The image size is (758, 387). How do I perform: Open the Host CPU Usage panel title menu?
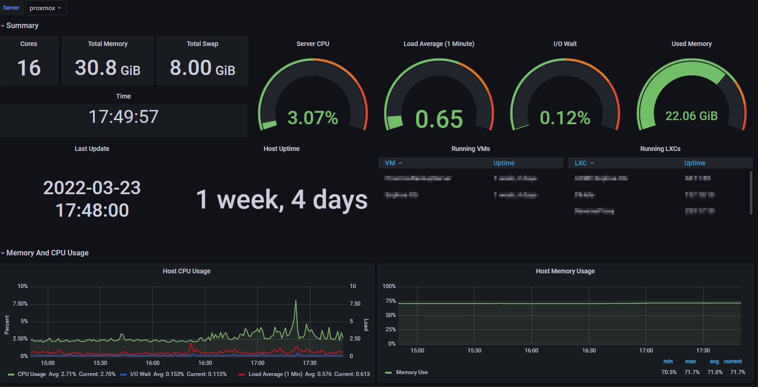[x=186, y=271]
